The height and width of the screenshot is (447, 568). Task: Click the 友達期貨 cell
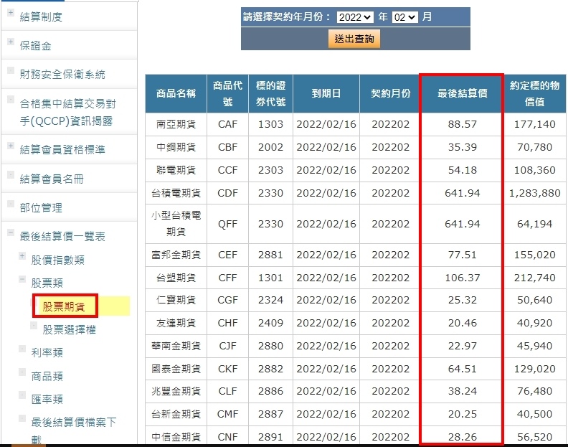click(176, 323)
